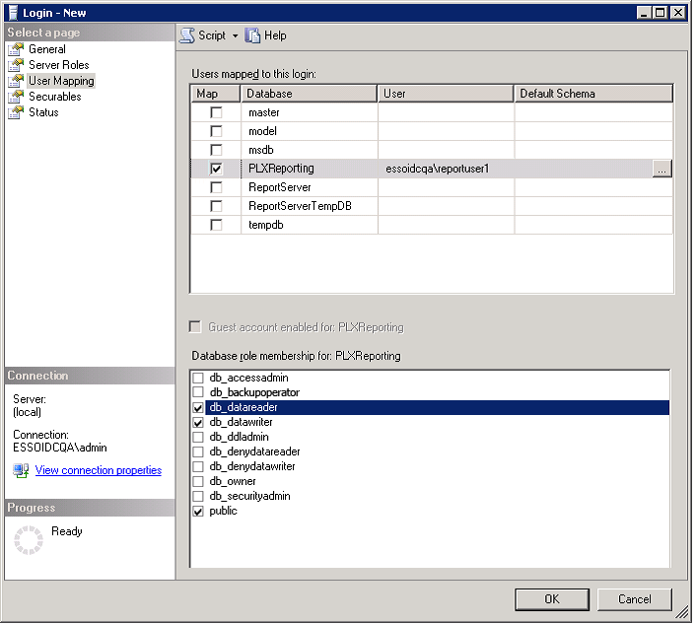Click the Map column header
This screenshot has width=695, height=624.
(x=216, y=94)
